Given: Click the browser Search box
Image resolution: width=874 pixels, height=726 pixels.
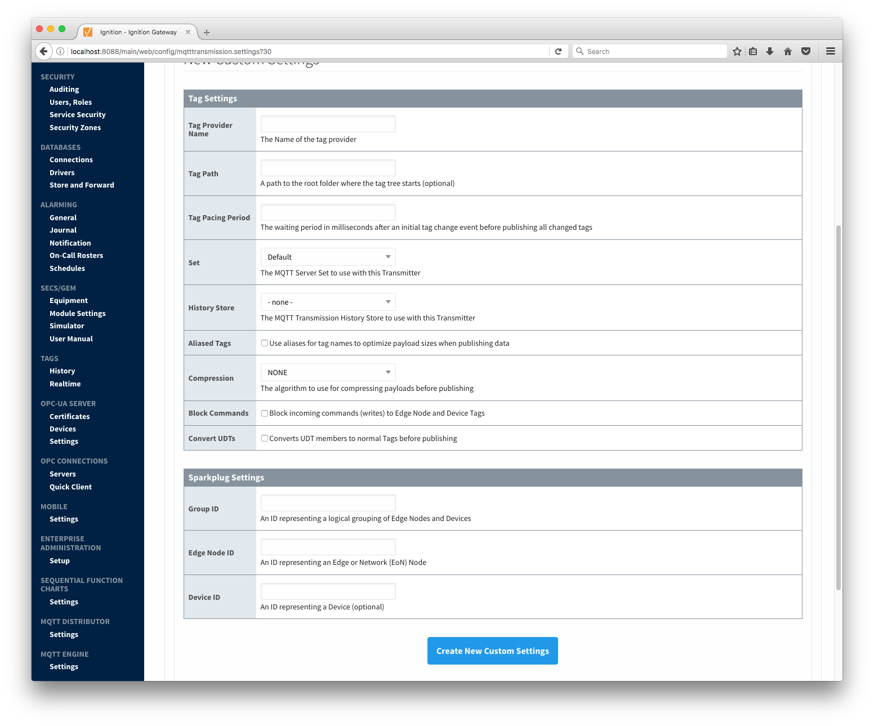Looking at the screenshot, I should coord(650,51).
